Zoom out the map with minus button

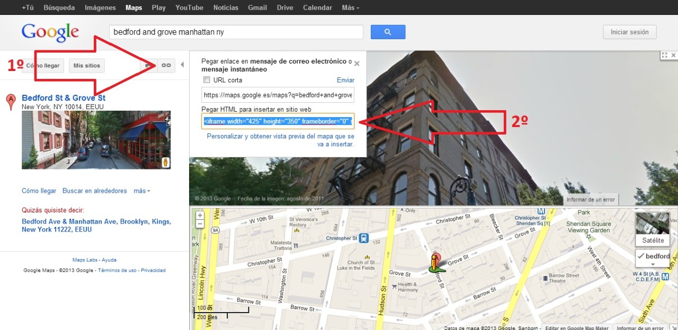click(x=200, y=224)
